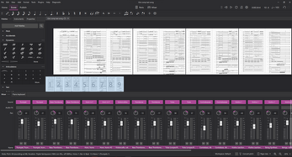Select the quarter note duration
292x157 pixels.
click(x=35, y=14)
